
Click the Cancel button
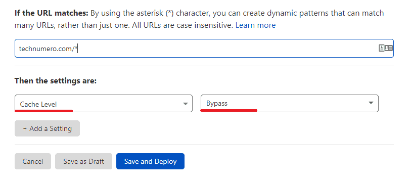pos(33,161)
